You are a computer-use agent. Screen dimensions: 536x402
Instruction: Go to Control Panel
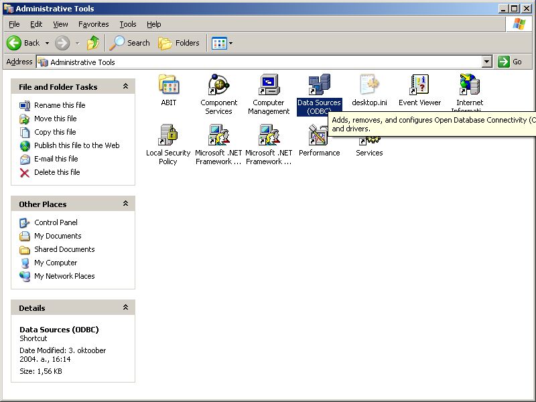[56, 222]
